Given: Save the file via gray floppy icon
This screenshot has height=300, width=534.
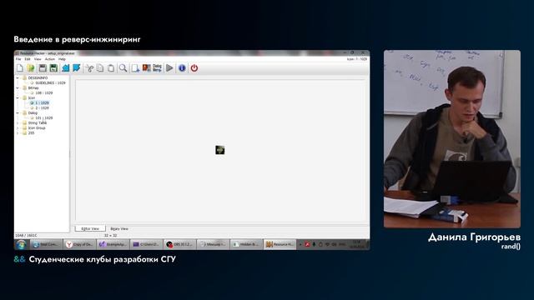Looking at the screenshot, I should pos(43,68).
